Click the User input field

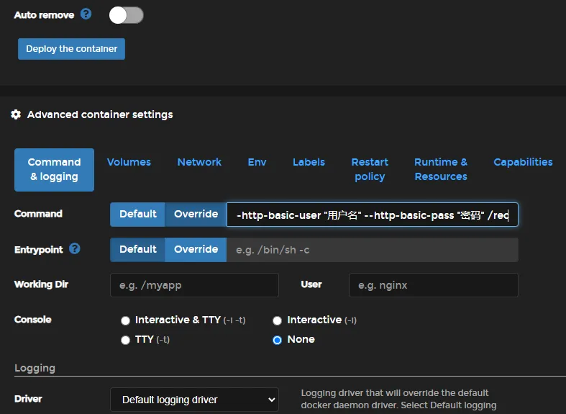[x=433, y=285]
